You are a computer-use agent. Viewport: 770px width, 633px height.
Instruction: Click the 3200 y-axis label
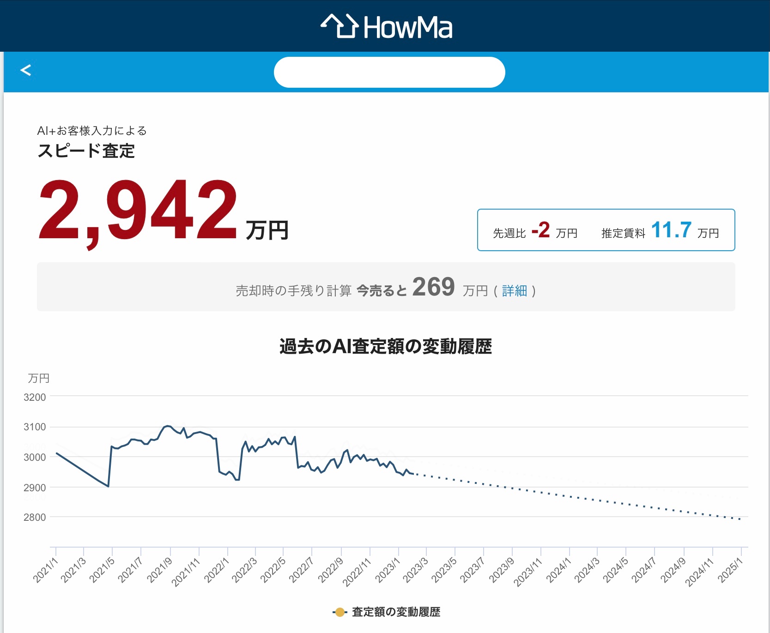click(35, 397)
